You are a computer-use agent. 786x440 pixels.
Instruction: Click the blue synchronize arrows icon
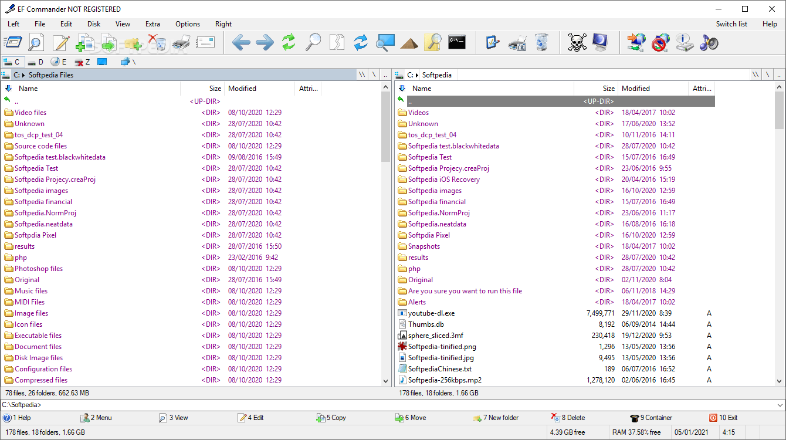click(361, 42)
